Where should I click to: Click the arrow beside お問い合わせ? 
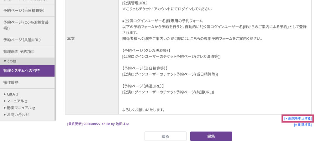(5, 115)
